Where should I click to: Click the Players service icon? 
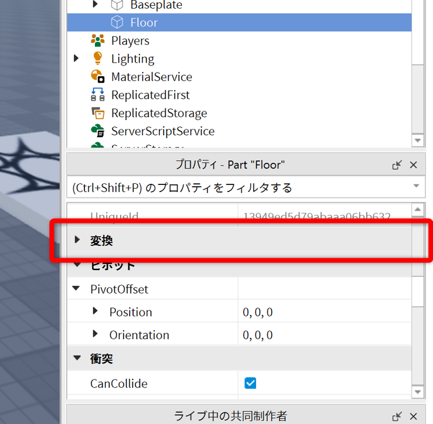(98, 41)
